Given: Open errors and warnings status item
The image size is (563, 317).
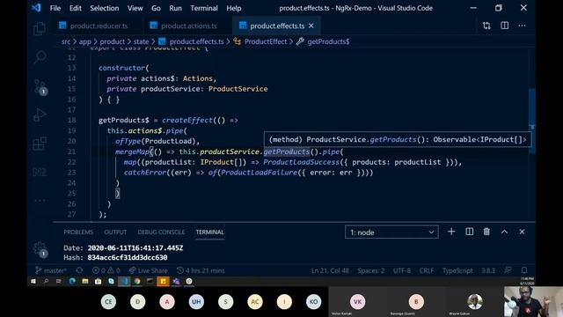Looking at the screenshot, I should click(106, 270).
